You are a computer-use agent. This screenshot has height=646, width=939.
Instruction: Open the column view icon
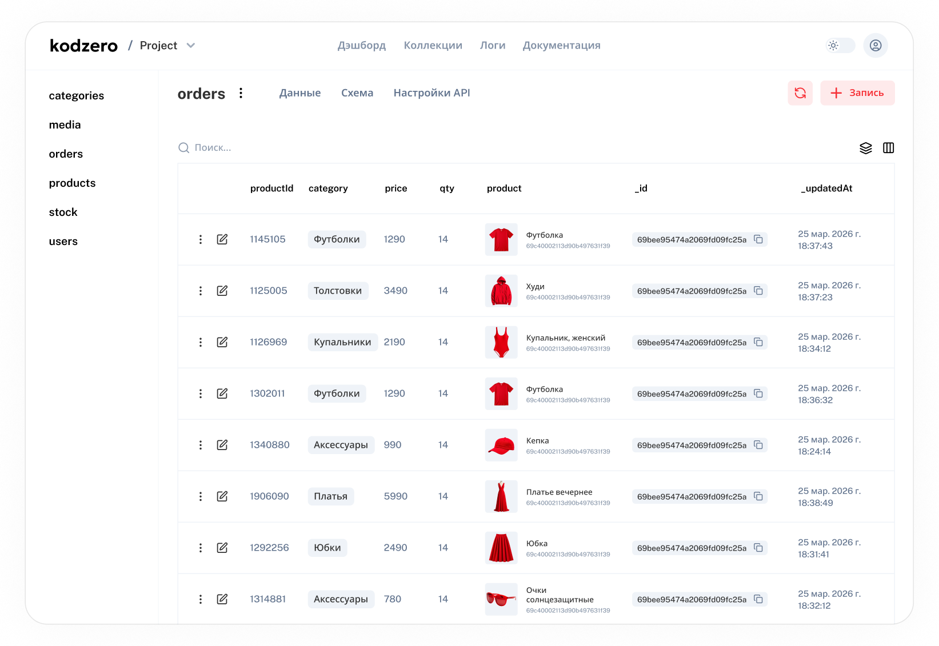[888, 148]
